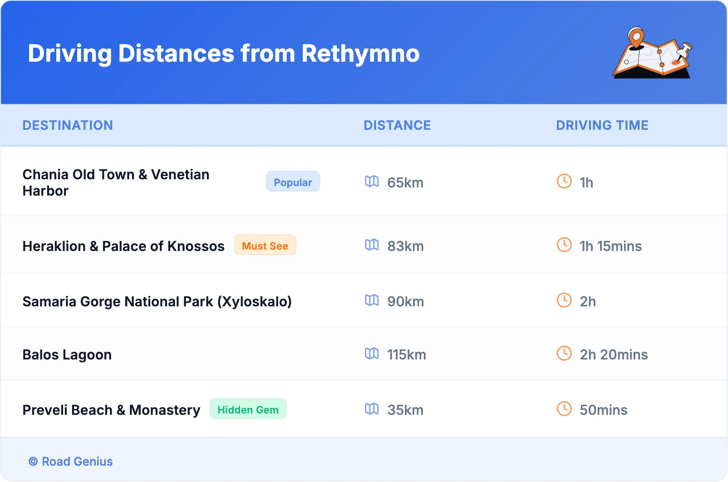Click the 90km distance value

pos(405,301)
